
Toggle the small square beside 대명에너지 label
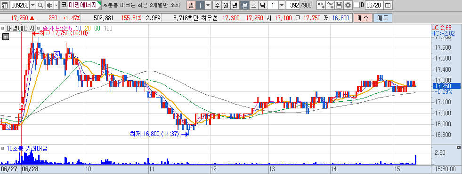[x=3, y=29]
